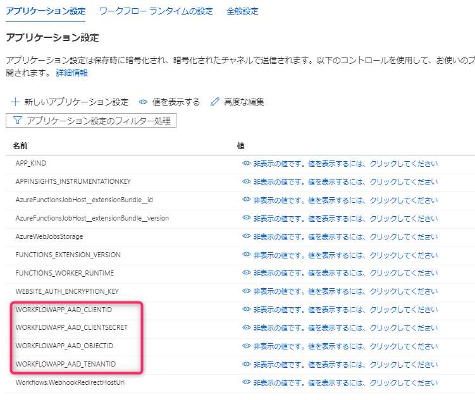
Task: Reveal hidden value text for Workflows.WebhookRedirectHostUri
Action: (x=345, y=383)
